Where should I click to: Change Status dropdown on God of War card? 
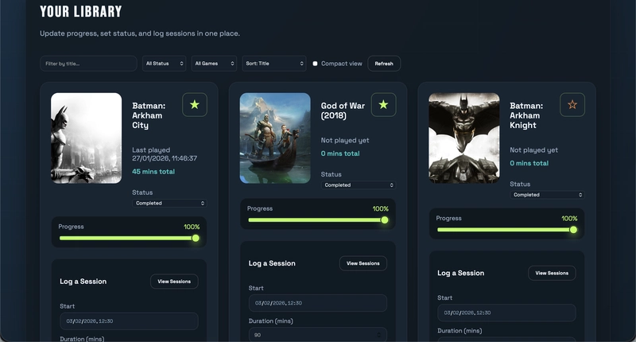(359, 185)
